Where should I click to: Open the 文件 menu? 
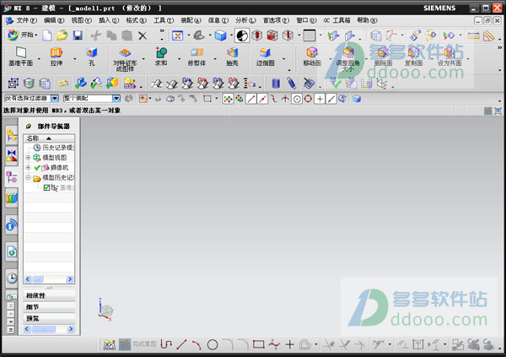point(26,20)
